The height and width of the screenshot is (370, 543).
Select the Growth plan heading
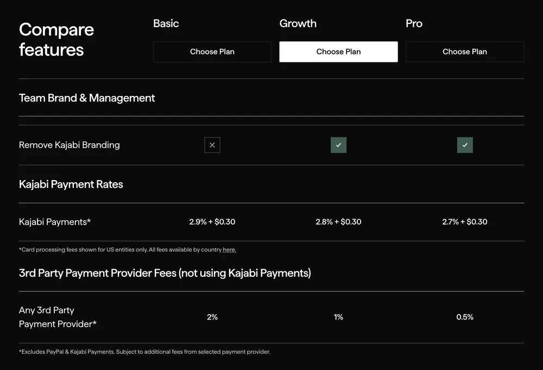(298, 23)
